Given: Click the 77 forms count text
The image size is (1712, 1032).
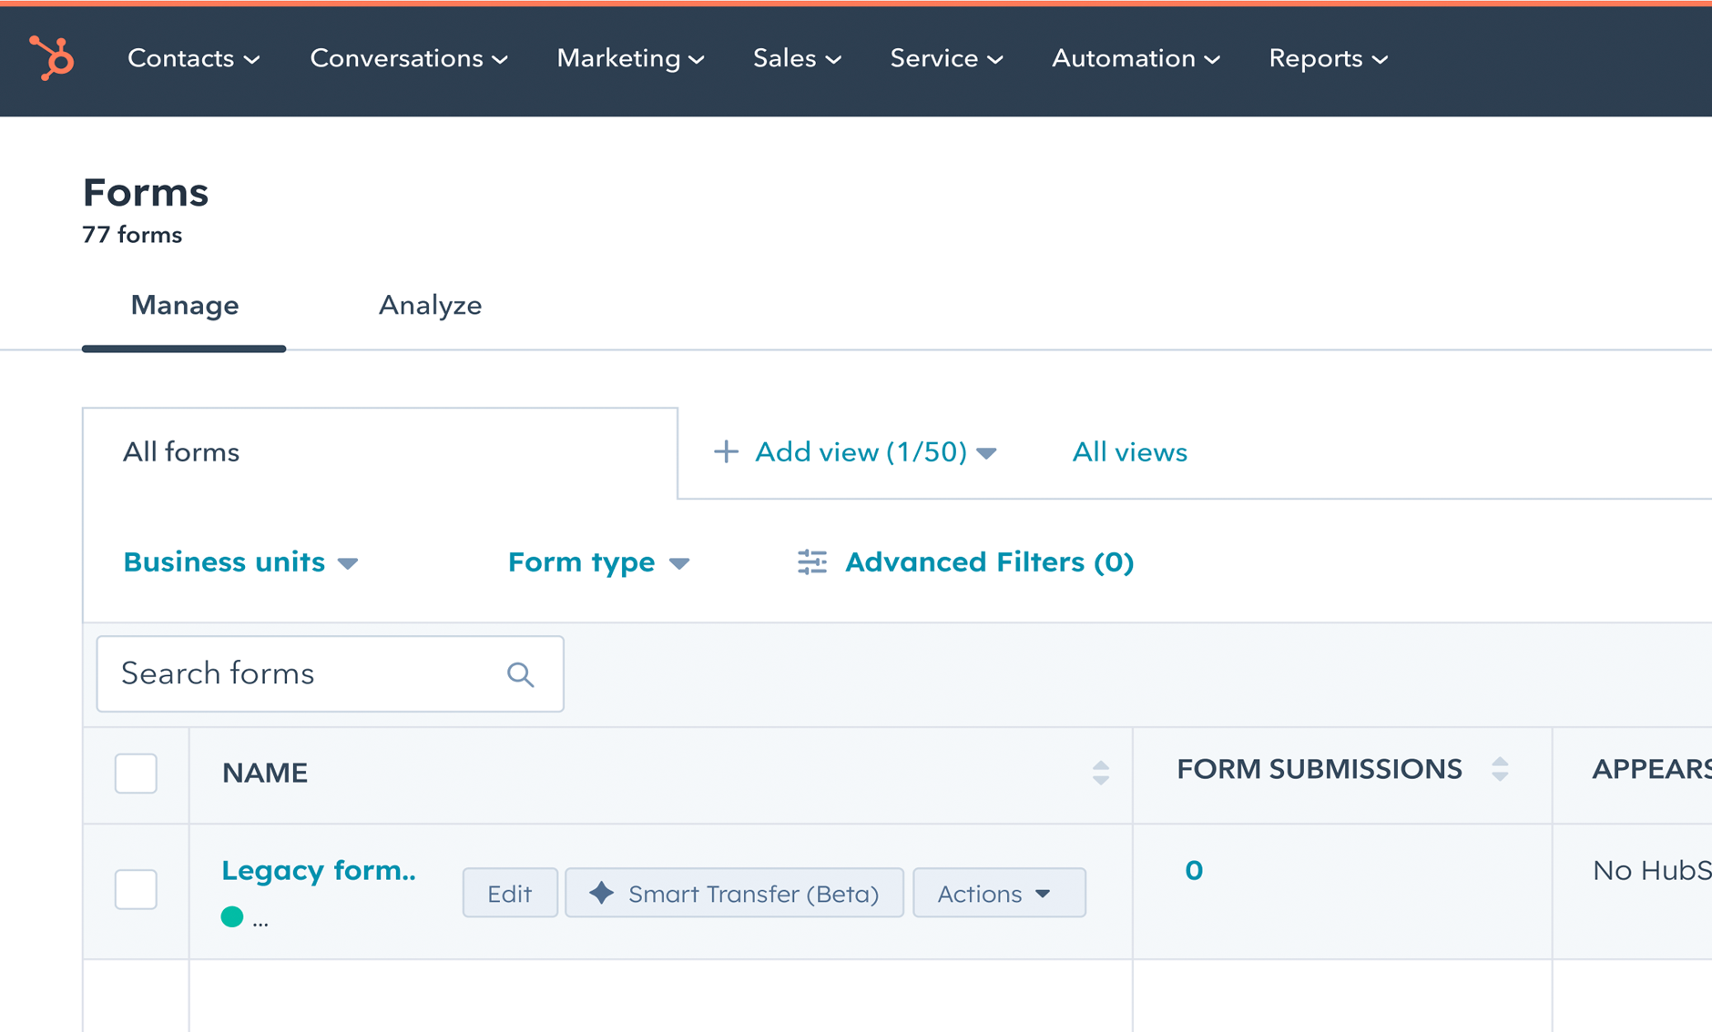Looking at the screenshot, I should (x=132, y=235).
